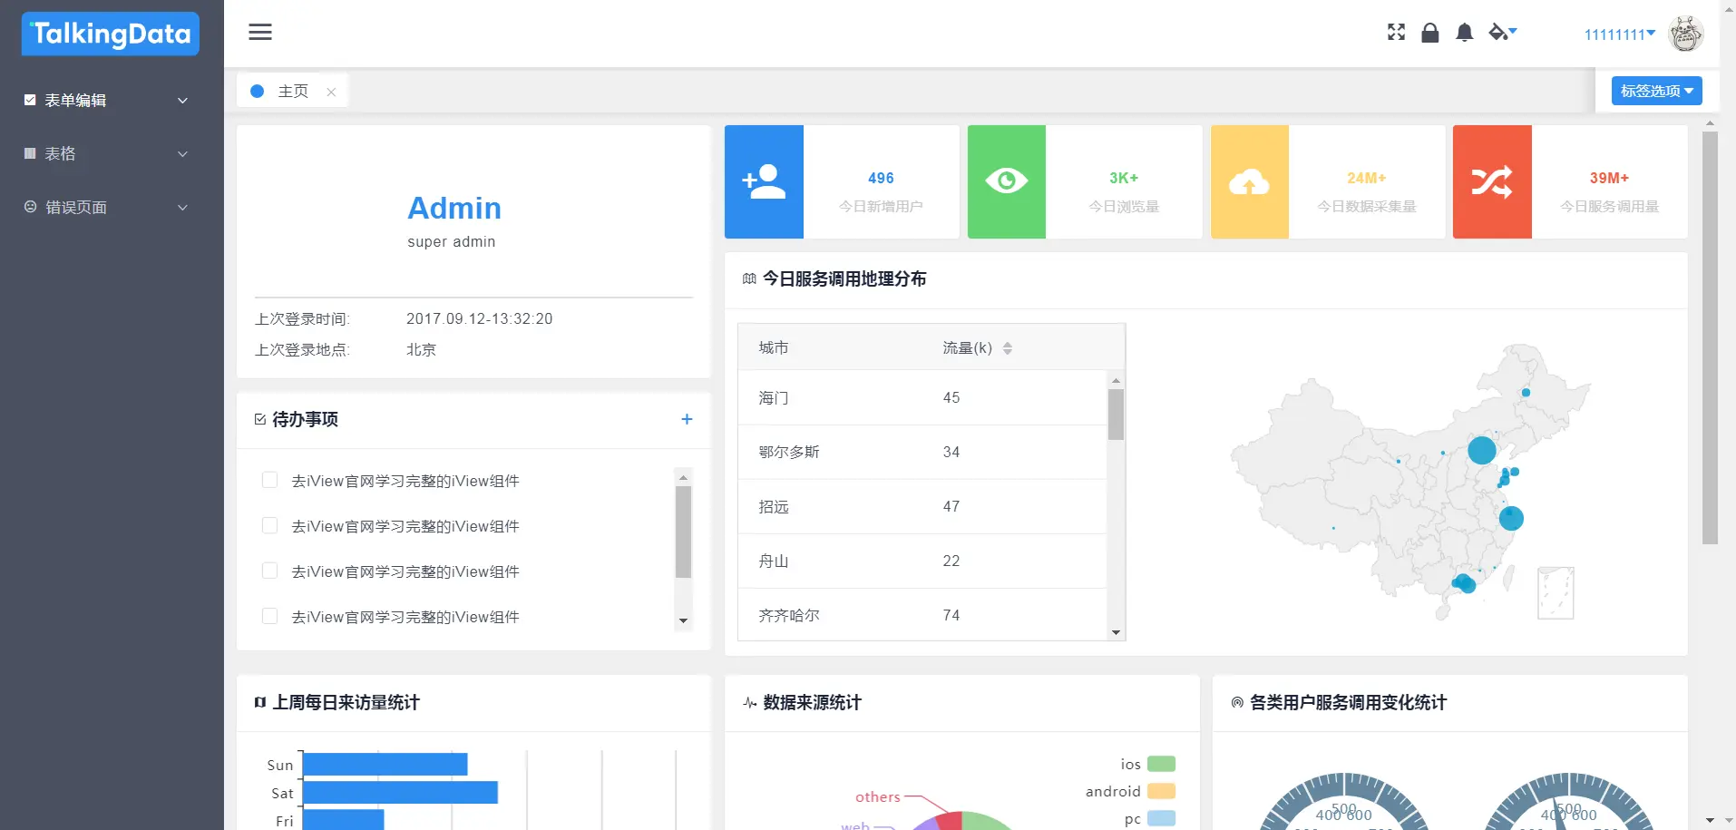Click the check icon beside 待办事项

click(260, 419)
